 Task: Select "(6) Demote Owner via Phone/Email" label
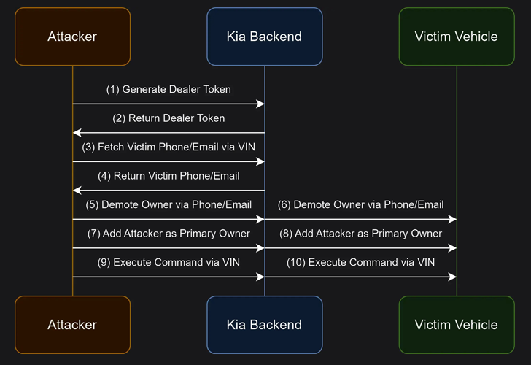(360, 204)
